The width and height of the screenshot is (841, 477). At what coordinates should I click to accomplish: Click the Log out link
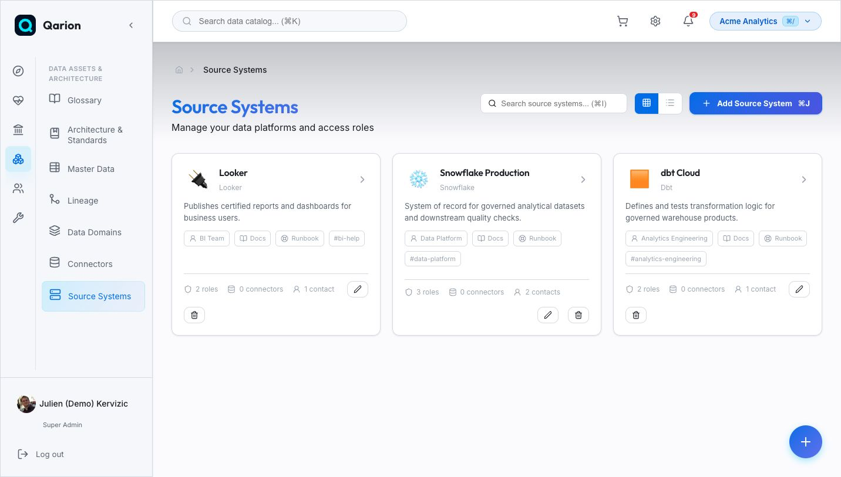(x=41, y=454)
